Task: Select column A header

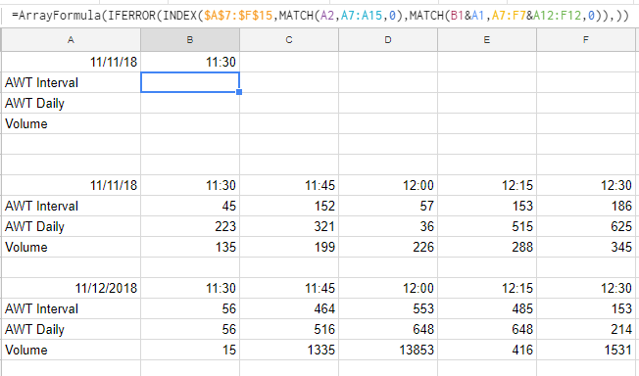Action: coord(71,40)
